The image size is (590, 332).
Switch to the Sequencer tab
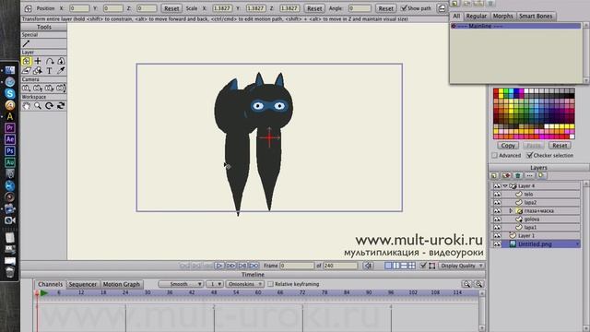click(83, 284)
